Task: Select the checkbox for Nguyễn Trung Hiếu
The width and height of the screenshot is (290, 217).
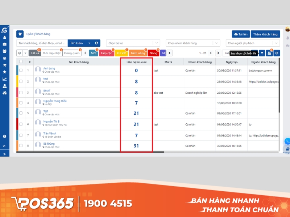Action: coord(21,103)
